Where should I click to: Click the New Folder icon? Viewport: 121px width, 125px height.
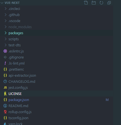click(x=94, y=3)
